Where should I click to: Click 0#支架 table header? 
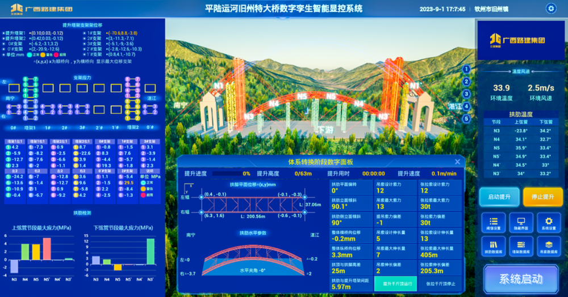point(105,142)
